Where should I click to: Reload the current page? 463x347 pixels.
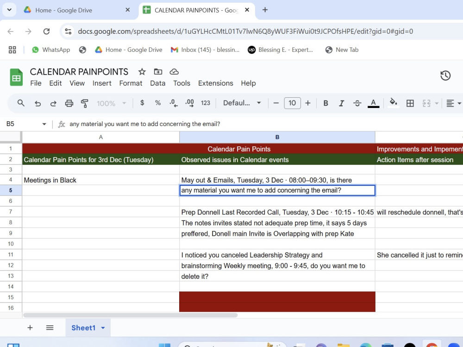(x=46, y=32)
